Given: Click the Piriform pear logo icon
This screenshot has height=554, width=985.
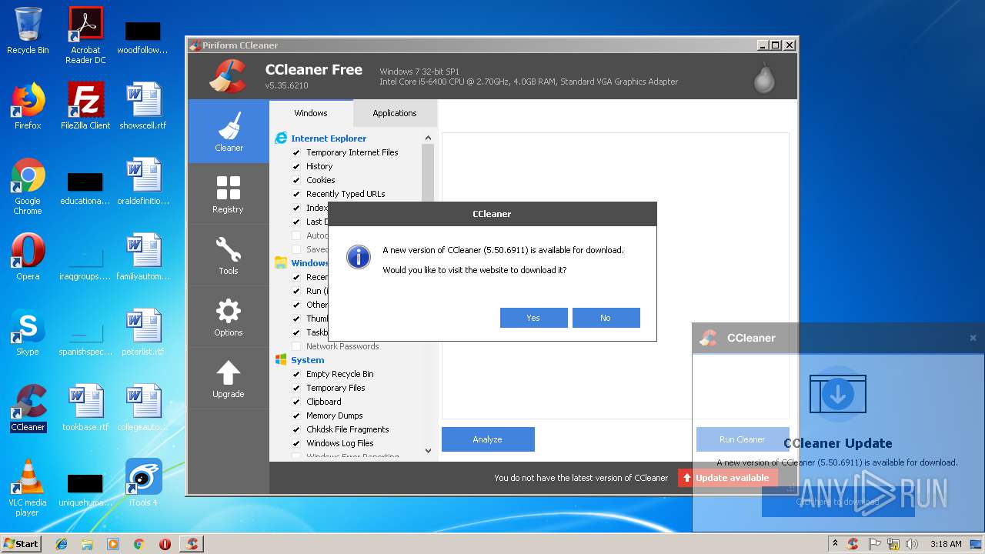Looking at the screenshot, I should [x=764, y=77].
